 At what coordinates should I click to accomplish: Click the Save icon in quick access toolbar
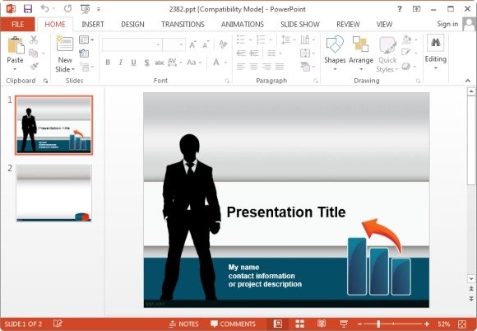point(28,9)
